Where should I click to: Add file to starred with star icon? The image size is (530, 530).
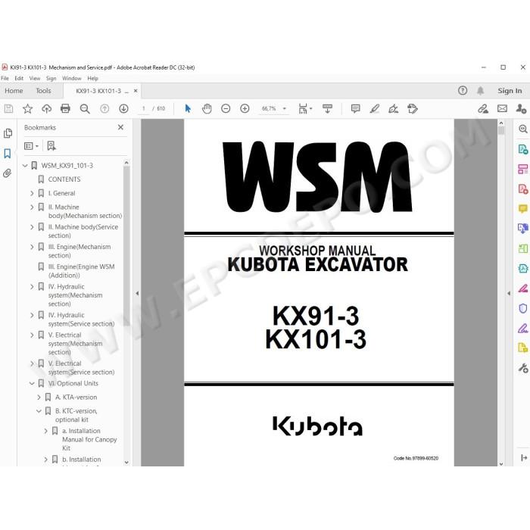click(x=27, y=108)
